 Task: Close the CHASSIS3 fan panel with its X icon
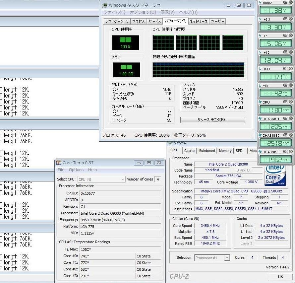(x=291, y=151)
